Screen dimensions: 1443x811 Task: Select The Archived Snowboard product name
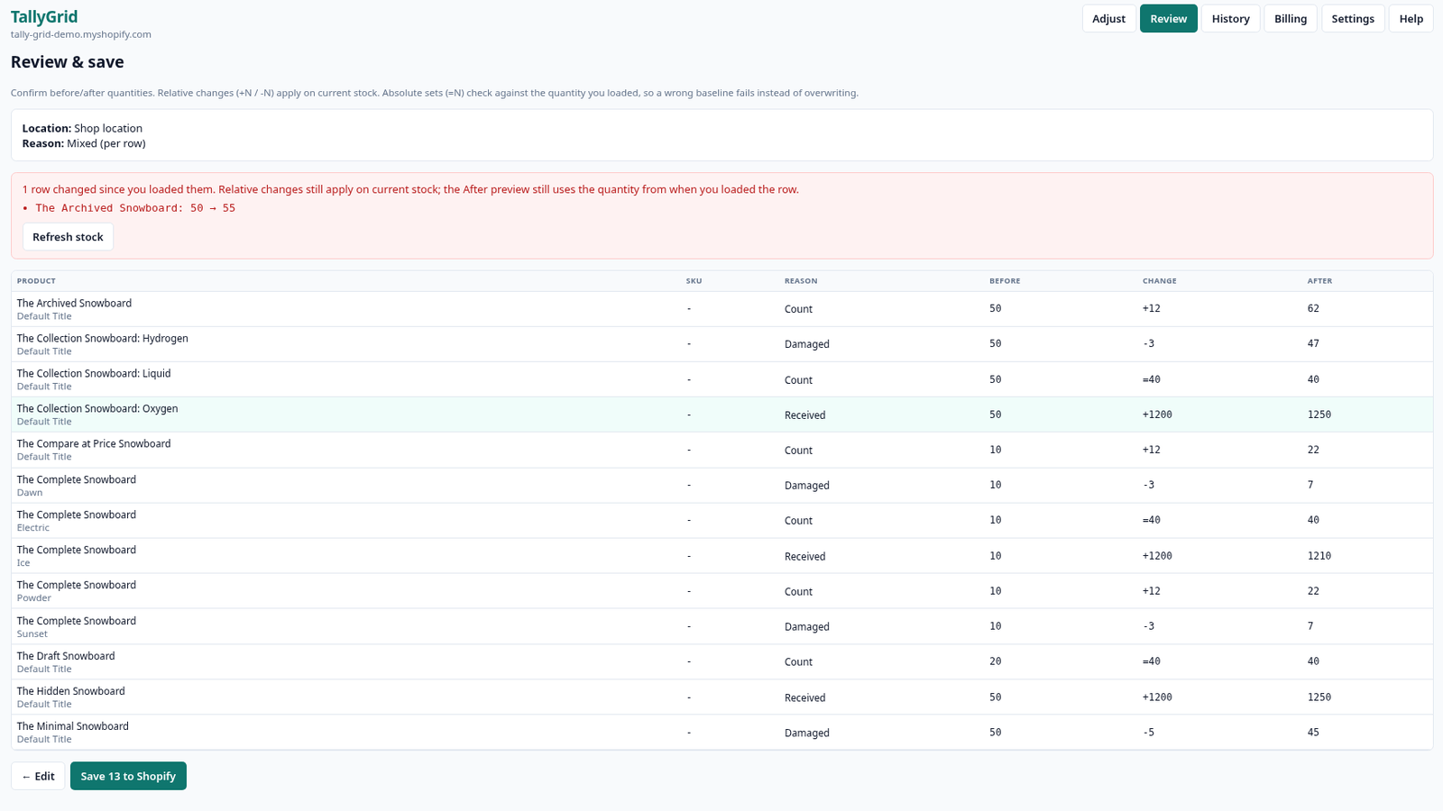tap(74, 304)
